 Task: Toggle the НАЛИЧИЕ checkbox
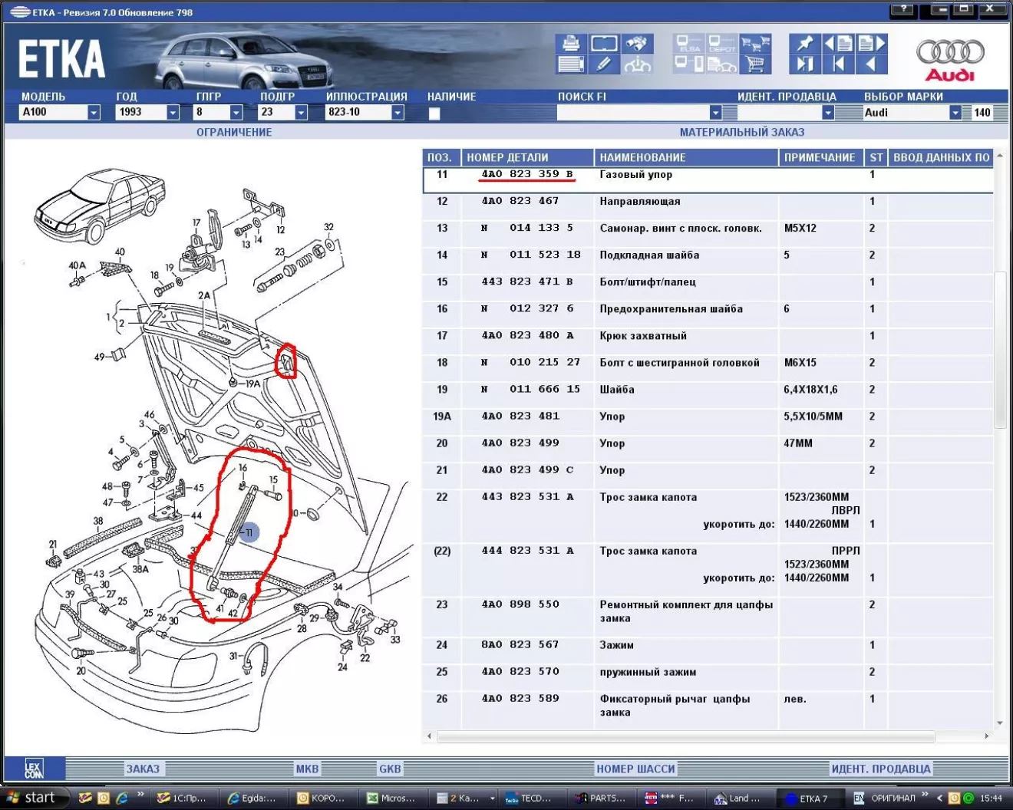click(x=434, y=114)
